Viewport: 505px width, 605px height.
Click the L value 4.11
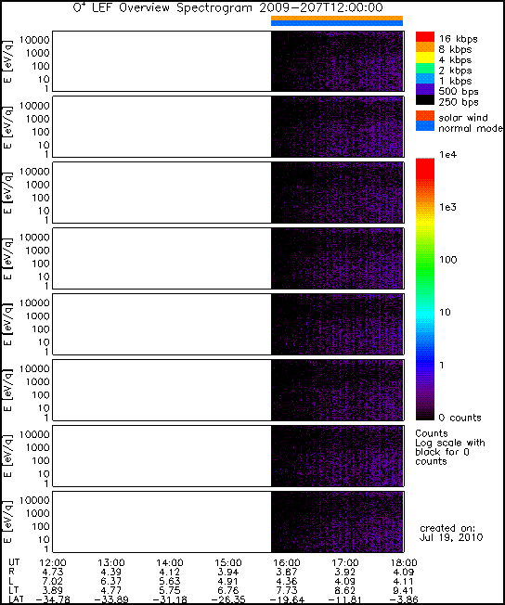click(x=404, y=581)
